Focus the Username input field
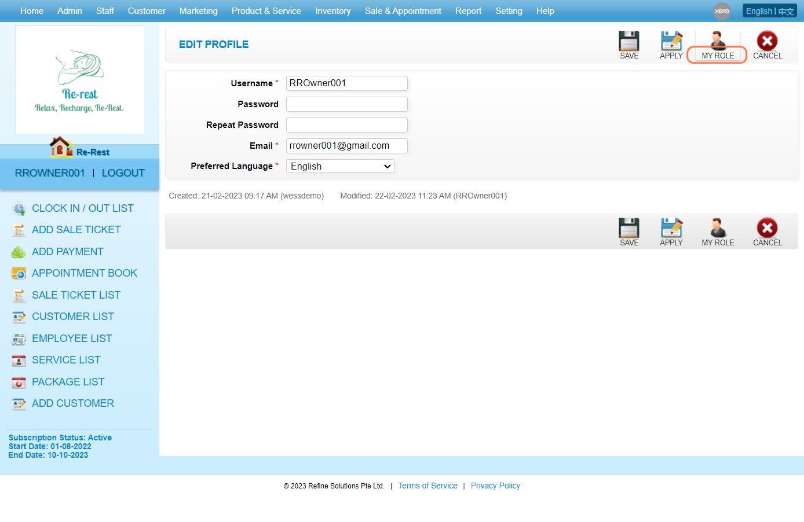The height and width of the screenshot is (522, 804). tap(347, 83)
